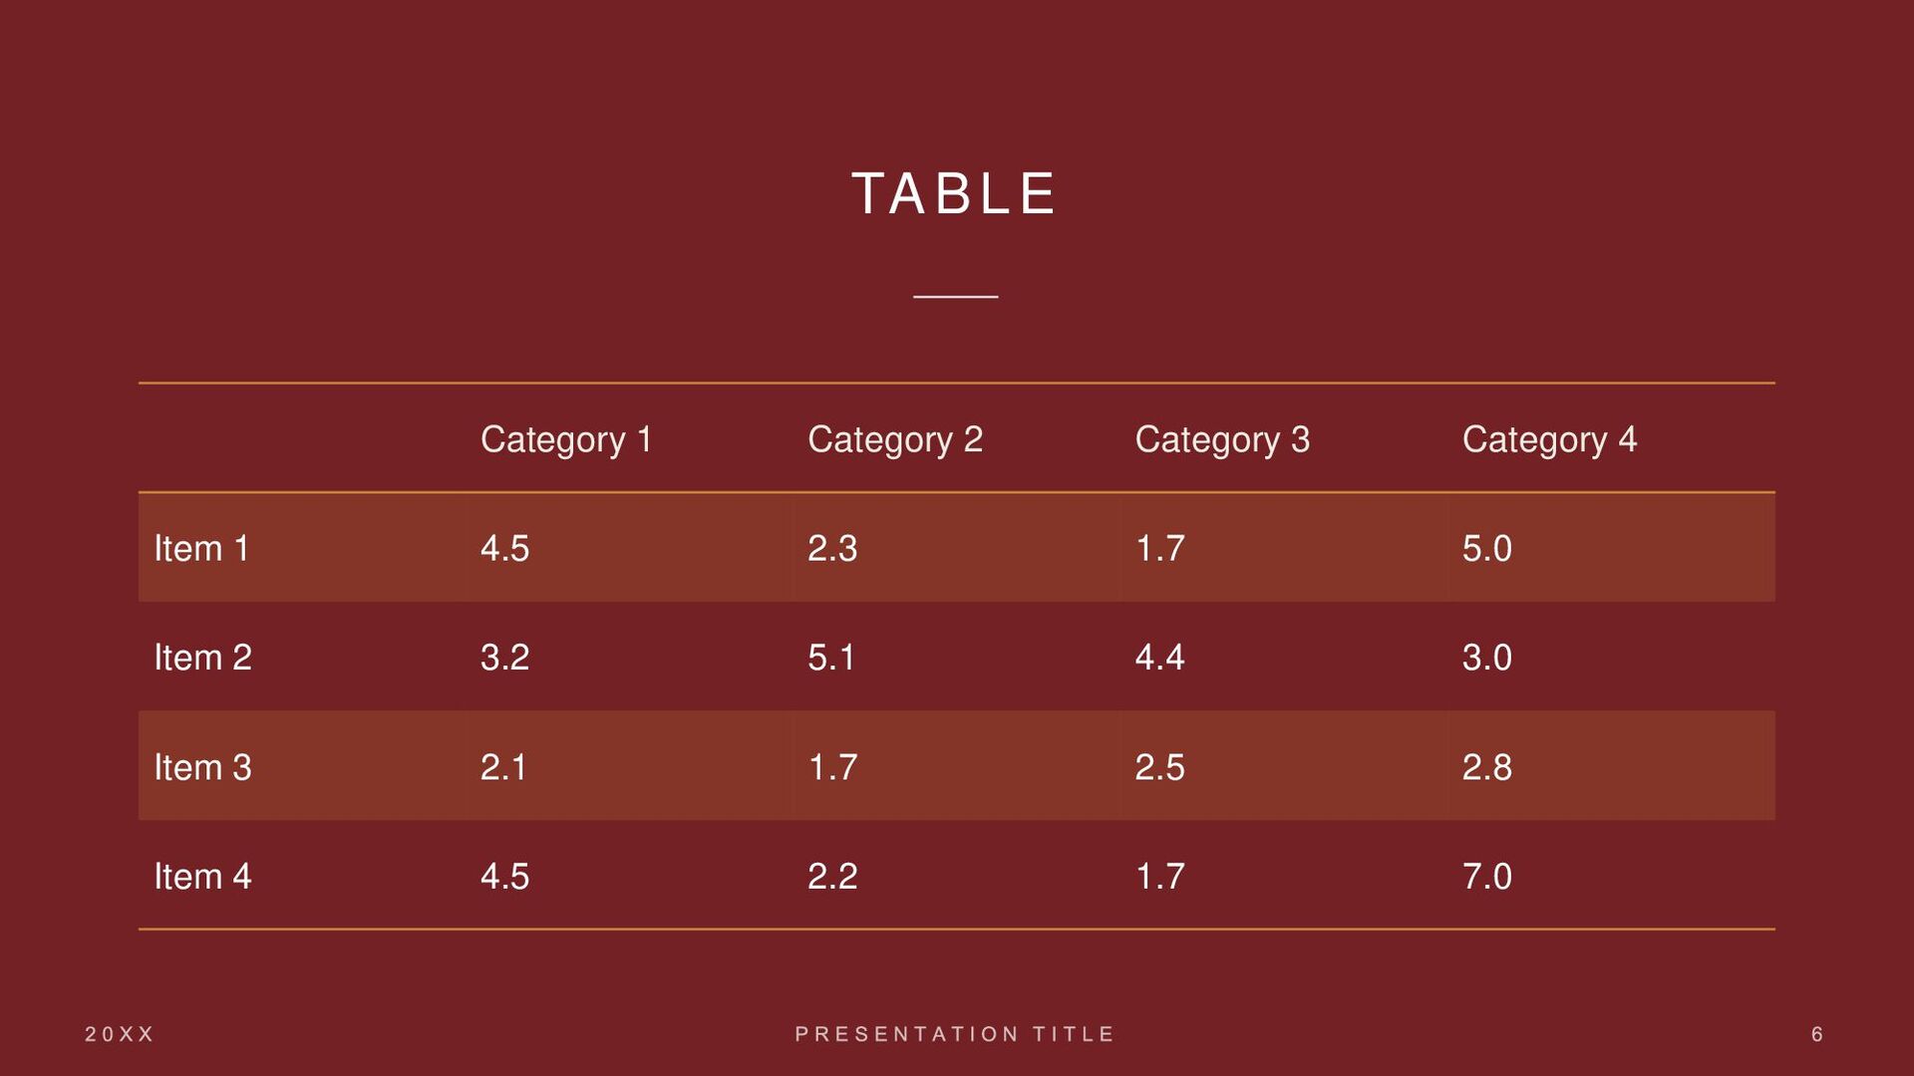Select the cell with value 4.4

point(1159,658)
